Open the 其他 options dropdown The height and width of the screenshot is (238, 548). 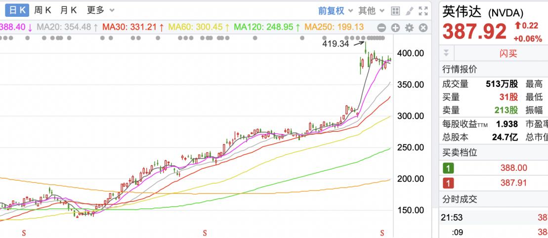pyautogui.click(x=371, y=11)
